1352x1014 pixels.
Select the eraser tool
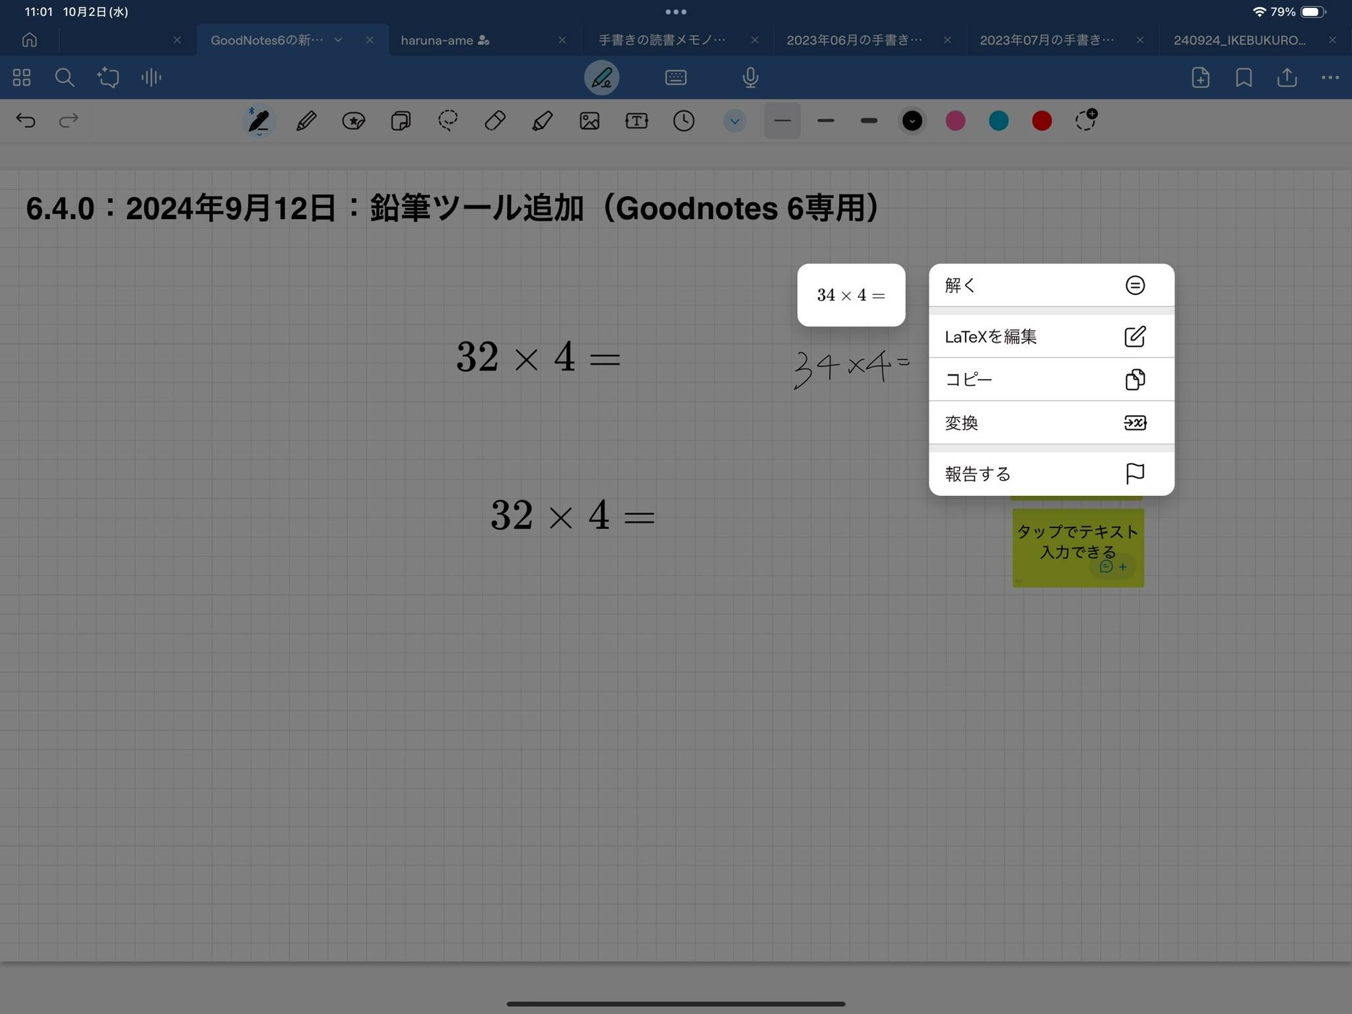494,121
